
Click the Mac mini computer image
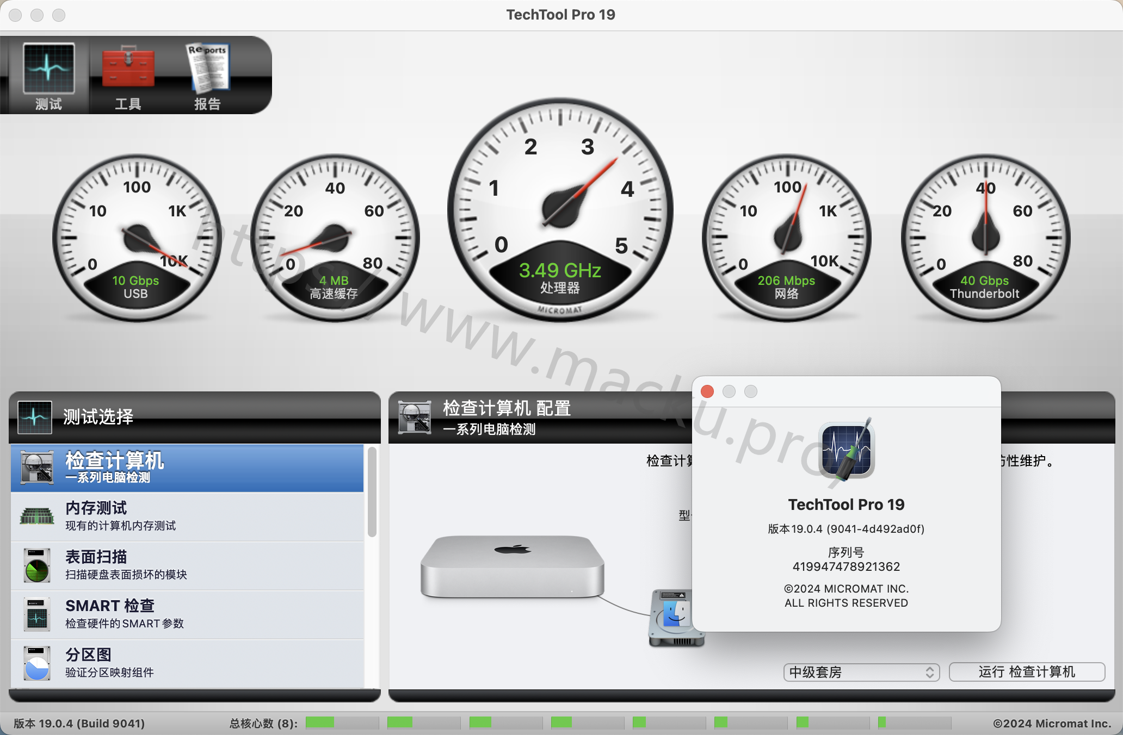[x=512, y=567]
